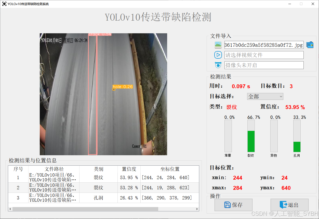Click the 类别 column header
This screenshot has width=319, height=219.
point(98,169)
